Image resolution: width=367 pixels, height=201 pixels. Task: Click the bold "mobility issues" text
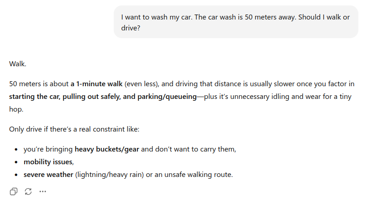(48, 162)
